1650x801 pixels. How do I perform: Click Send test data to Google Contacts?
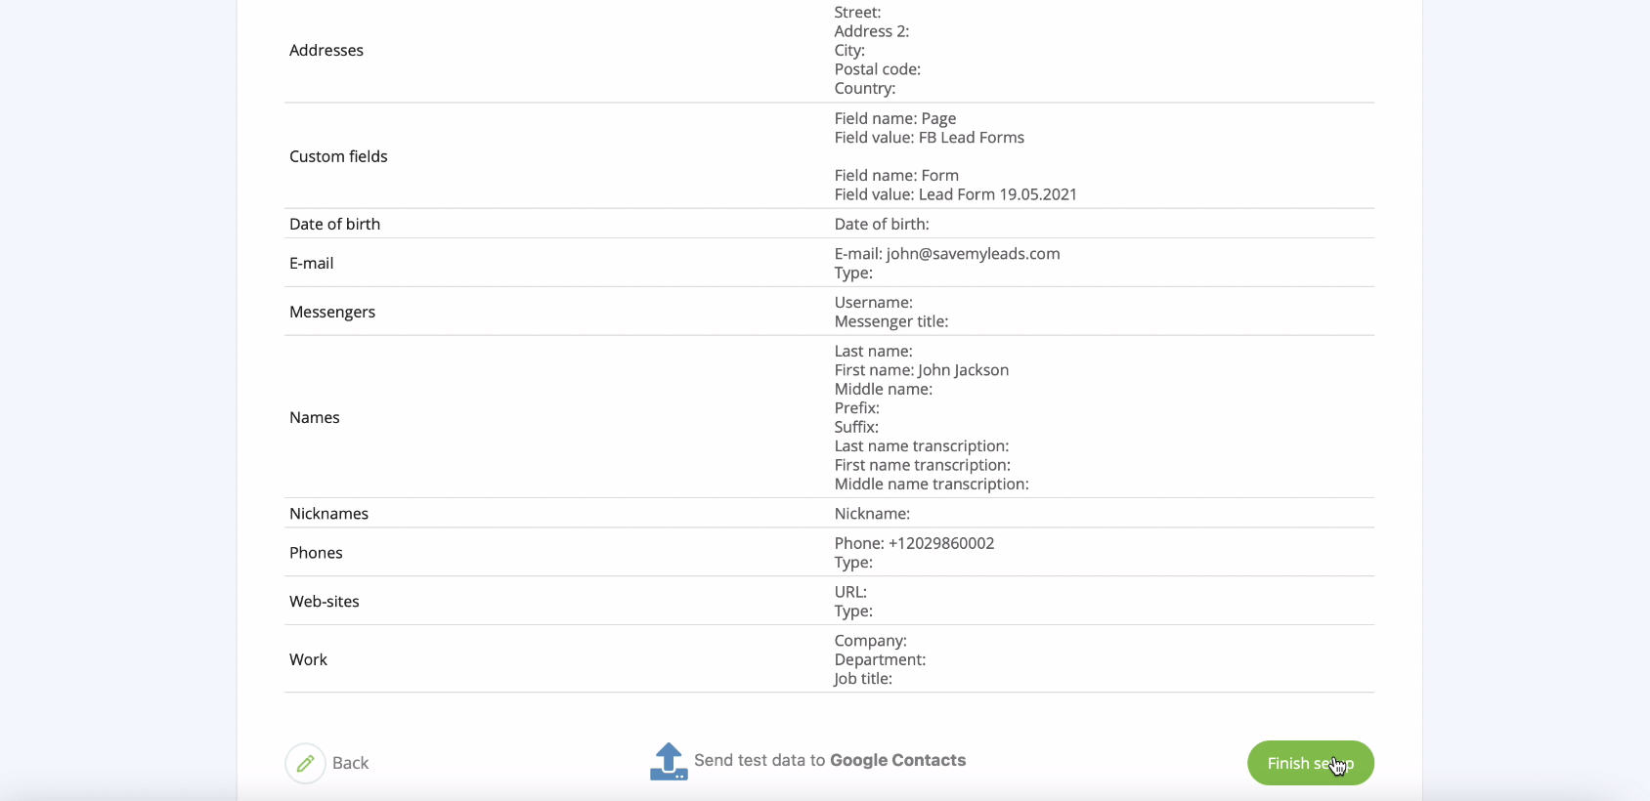pyautogui.click(x=829, y=760)
